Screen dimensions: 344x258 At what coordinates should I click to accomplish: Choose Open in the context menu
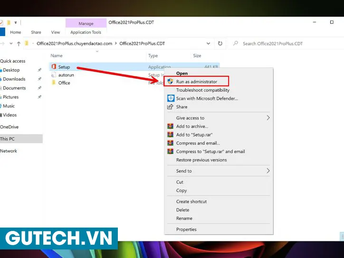coord(182,73)
